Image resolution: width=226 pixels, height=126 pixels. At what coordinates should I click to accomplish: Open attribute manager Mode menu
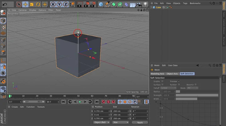(x=157, y=65)
